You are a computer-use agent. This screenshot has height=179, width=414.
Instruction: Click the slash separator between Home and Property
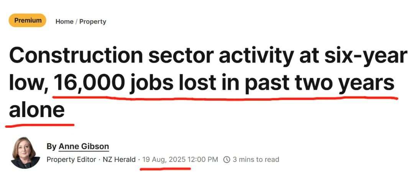pyautogui.click(x=77, y=22)
